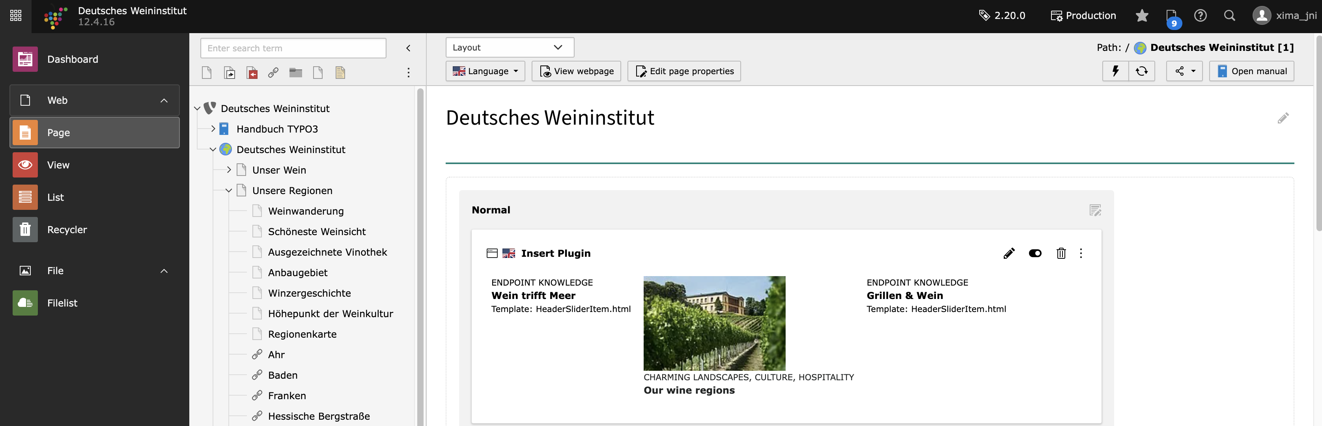Click the reload page refresh icon

[x=1141, y=71]
